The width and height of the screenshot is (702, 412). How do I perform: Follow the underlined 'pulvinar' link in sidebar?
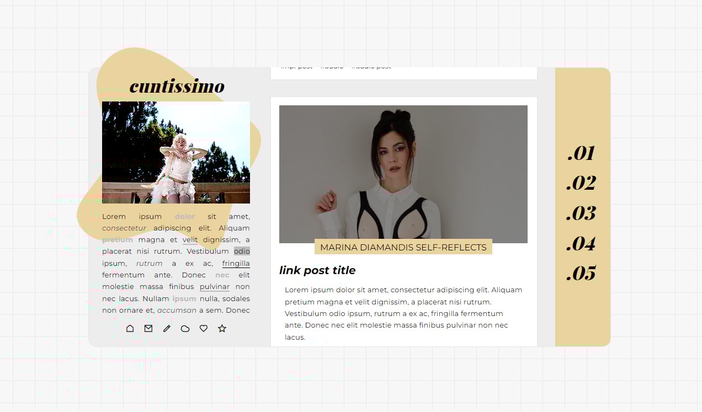(x=215, y=287)
